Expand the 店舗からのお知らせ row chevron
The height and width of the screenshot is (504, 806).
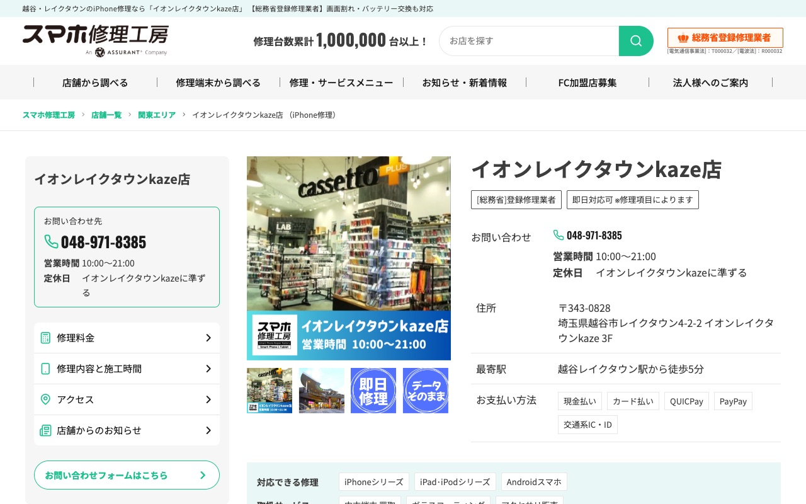208,430
